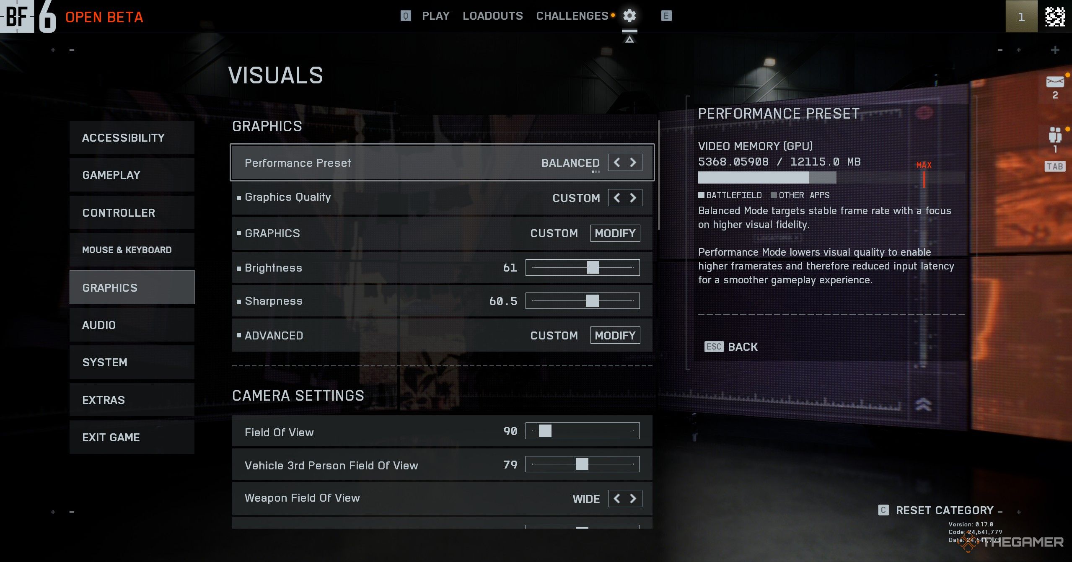Click the BALANCED preset value

pos(570,163)
